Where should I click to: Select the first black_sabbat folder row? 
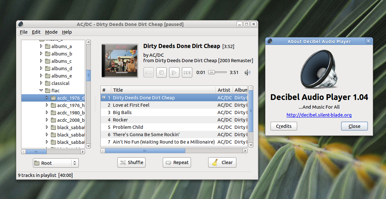coord(53,127)
